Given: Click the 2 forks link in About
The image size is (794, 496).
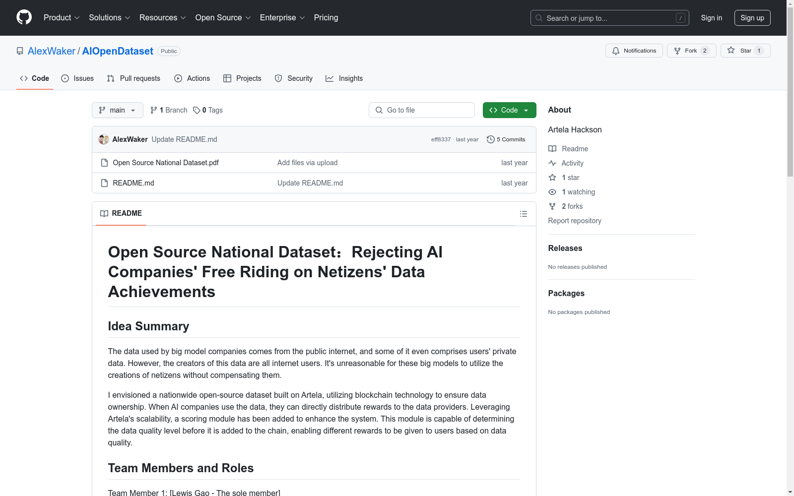Looking at the screenshot, I should [572, 206].
